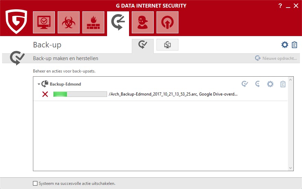Image resolution: width=302 pixels, height=189 pixels.
Task: Close the G DATA Internet Security window
Action: pos(296,5)
